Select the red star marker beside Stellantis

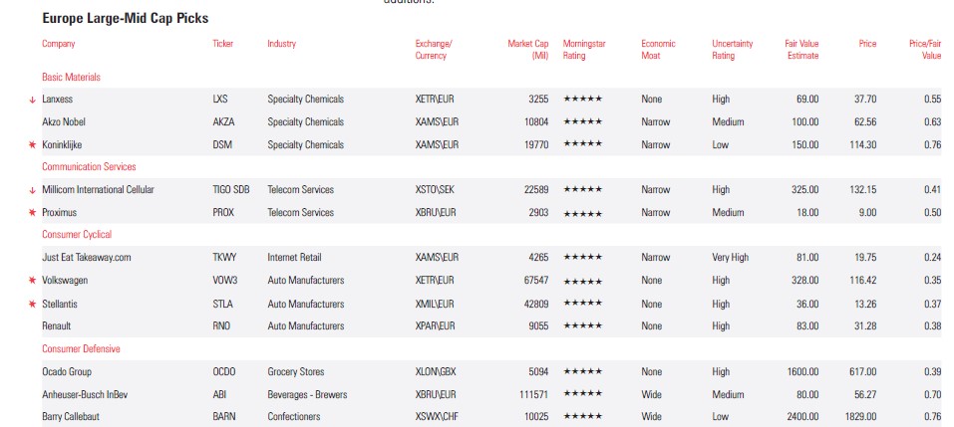click(x=32, y=305)
